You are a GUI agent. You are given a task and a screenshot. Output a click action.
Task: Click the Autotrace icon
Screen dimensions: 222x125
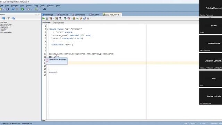click(57, 18)
